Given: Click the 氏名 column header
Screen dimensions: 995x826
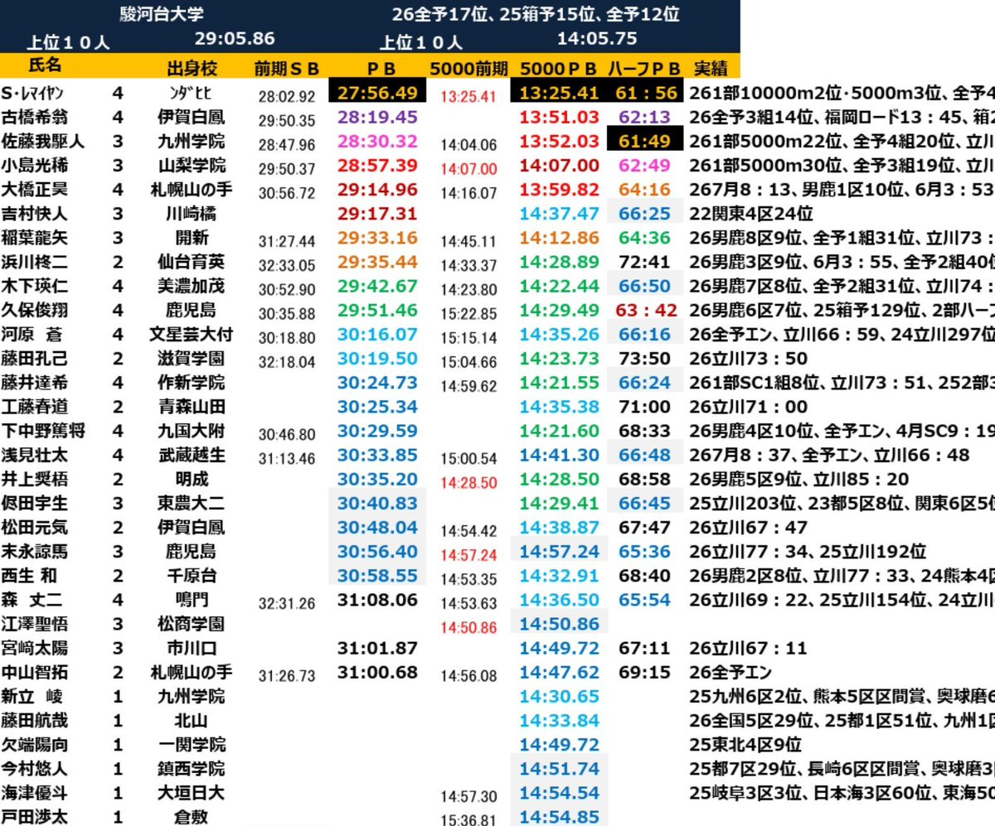Looking at the screenshot, I should click(44, 66).
